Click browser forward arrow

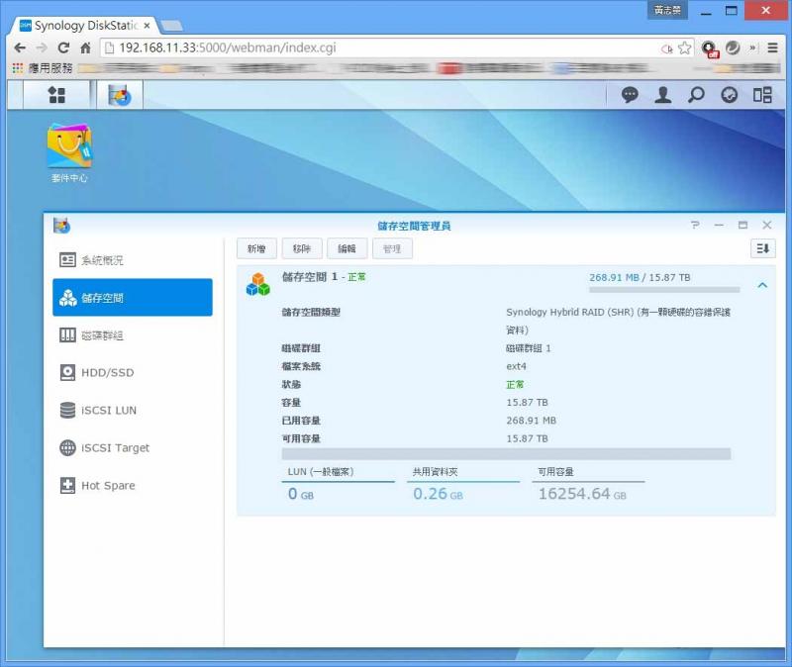click(x=42, y=48)
